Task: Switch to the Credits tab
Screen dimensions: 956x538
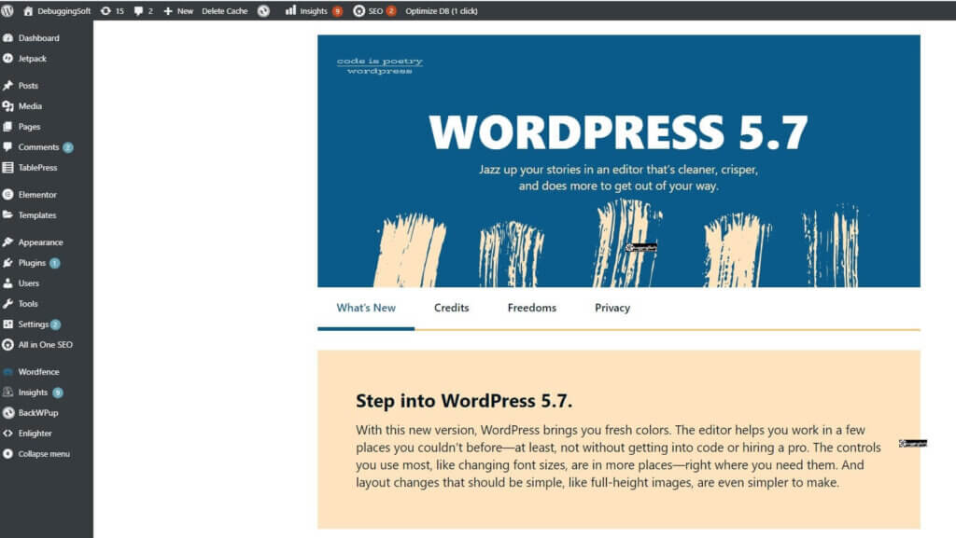Action: click(x=451, y=308)
